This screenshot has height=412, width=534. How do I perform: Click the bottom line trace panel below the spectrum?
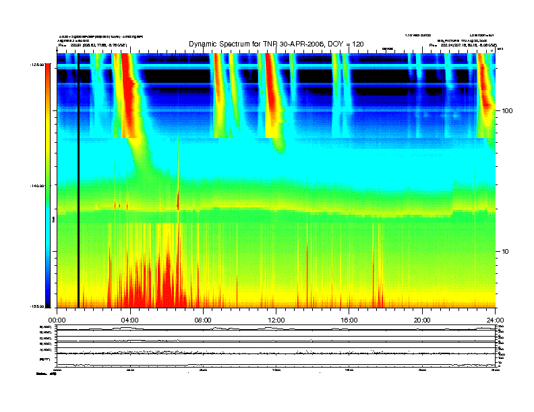[x=276, y=360]
